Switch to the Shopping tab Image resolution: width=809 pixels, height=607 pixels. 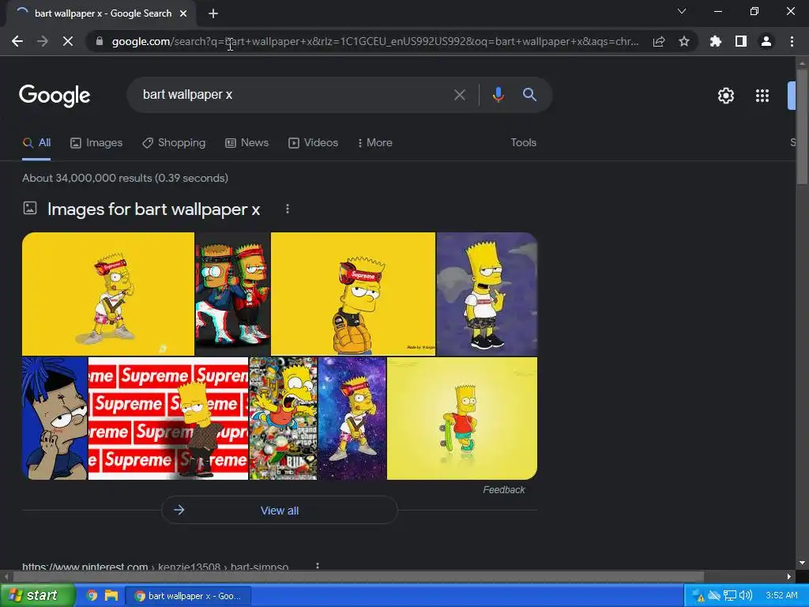[x=174, y=143]
